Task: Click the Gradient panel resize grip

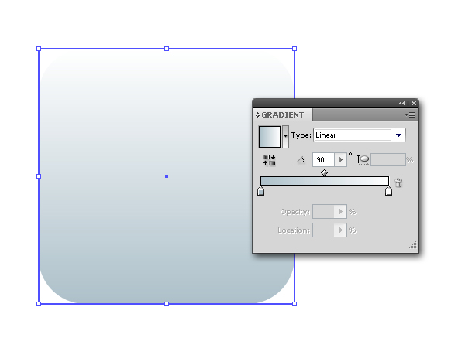Action: (x=413, y=245)
